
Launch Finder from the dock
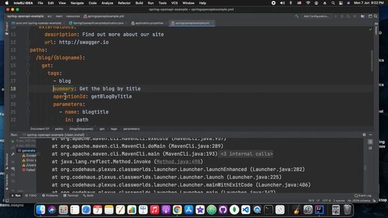(x=41, y=210)
